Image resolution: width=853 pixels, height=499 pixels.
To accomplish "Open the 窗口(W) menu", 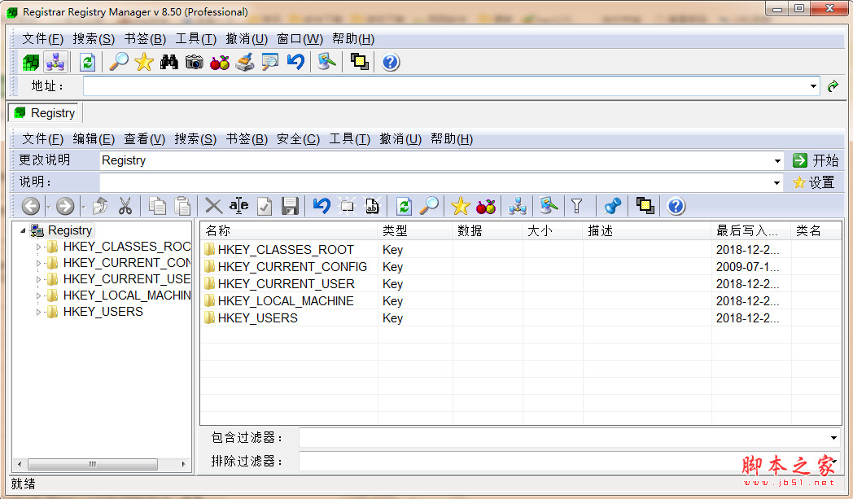I will [300, 39].
